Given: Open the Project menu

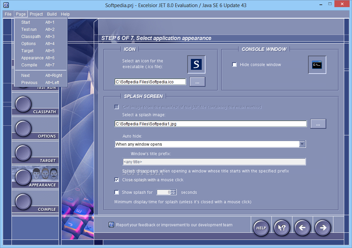Looking at the screenshot, I should pyautogui.click(x=36, y=14).
